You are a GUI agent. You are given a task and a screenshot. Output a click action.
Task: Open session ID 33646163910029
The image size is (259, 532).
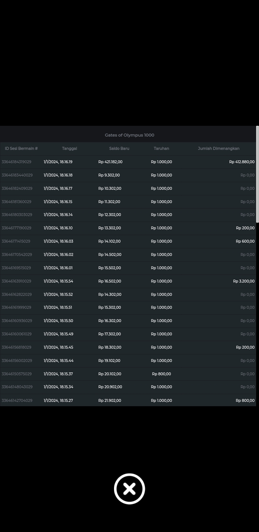[x=17, y=281]
